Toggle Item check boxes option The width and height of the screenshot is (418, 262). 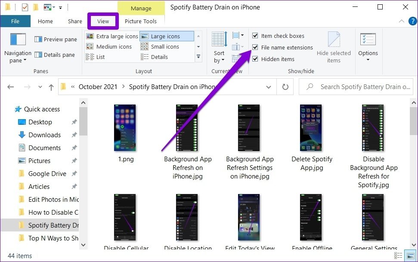point(255,36)
